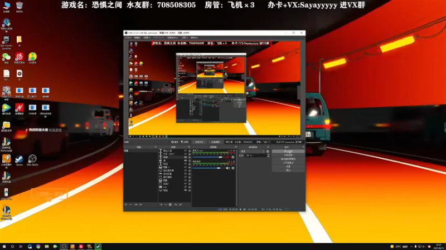Click the taskbar clock and date
Screen dimensions: 446x250
point(439,246)
